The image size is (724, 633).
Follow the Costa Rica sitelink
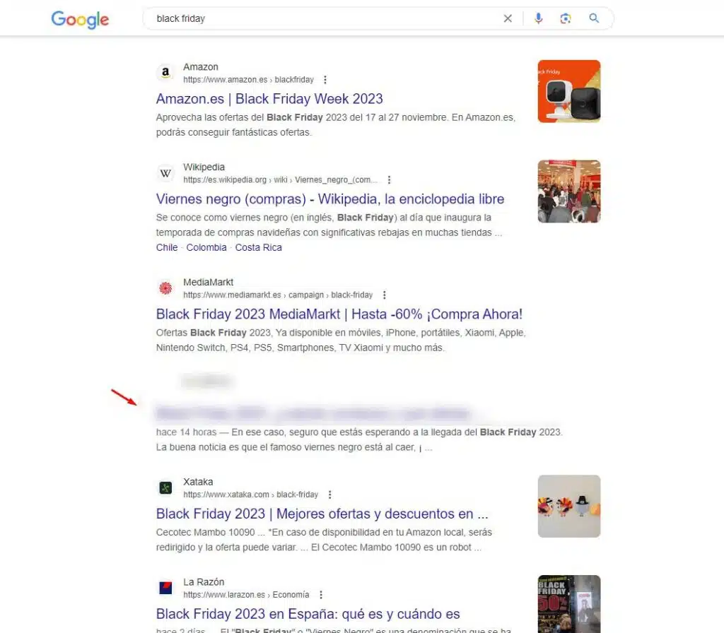[258, 247]
